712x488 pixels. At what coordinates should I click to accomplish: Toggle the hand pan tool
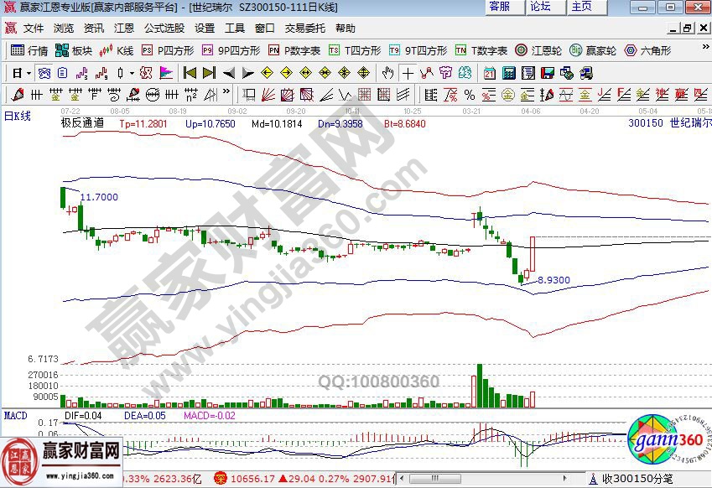pyautogui.click(x=388, y=73)
